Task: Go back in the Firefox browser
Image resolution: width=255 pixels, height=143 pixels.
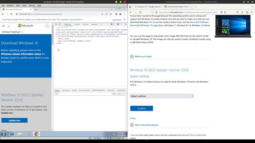Action: pos(131,12)
